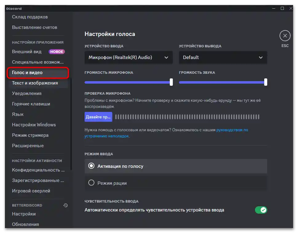
Task: Click the Громкость микрофона slider handle
Action: [x=171, y=82]
